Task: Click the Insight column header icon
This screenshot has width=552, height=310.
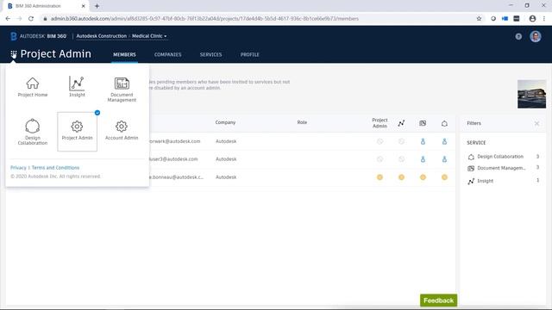Action: click(401, 123)
